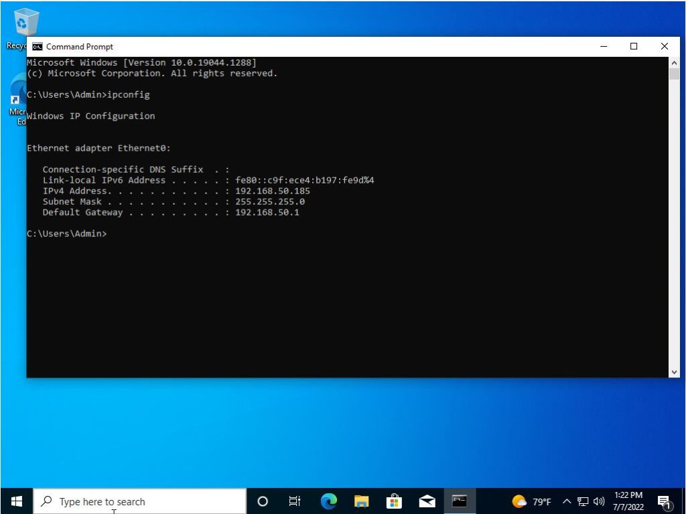Open the network status tray icon
The image size is (686, 514).
tap(583, 501)
